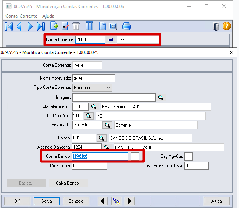Image resolution: width=239 pixels, height=208 pixels.
Task: Click the previous black arrow at bottom
Action: coord(102,201)
